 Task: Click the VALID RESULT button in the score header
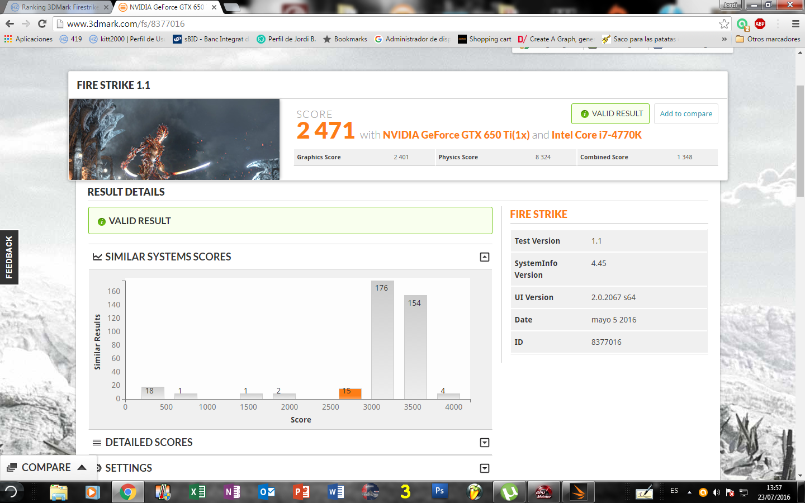tap(610, 113)
